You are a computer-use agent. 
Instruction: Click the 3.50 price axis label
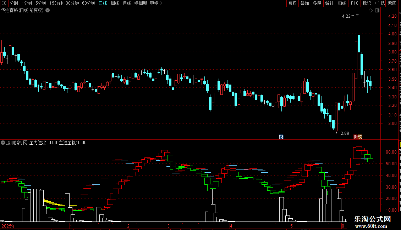[x=392, y=79]
